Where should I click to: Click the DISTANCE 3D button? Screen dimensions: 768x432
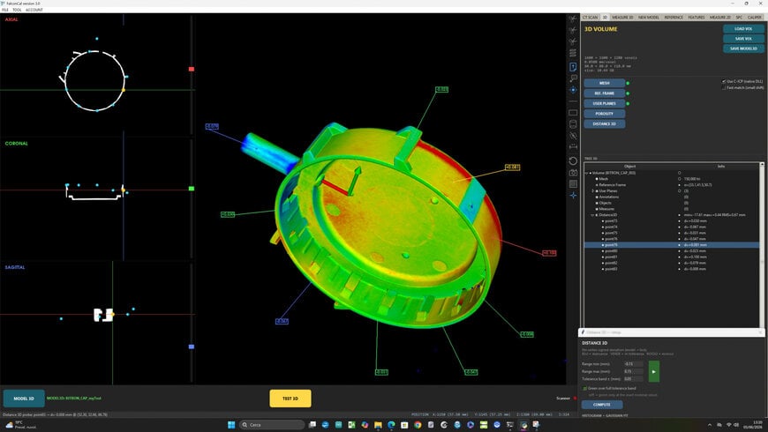[x=605, y=123]
